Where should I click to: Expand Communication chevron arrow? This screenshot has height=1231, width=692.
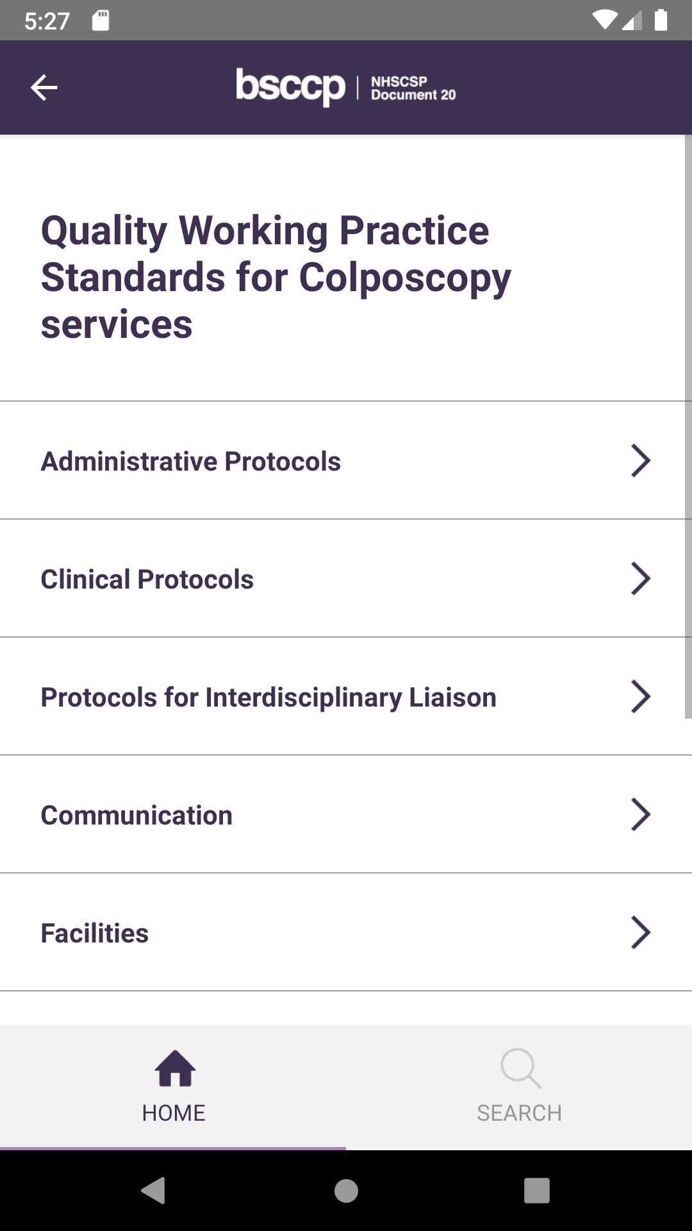[641, 814]
